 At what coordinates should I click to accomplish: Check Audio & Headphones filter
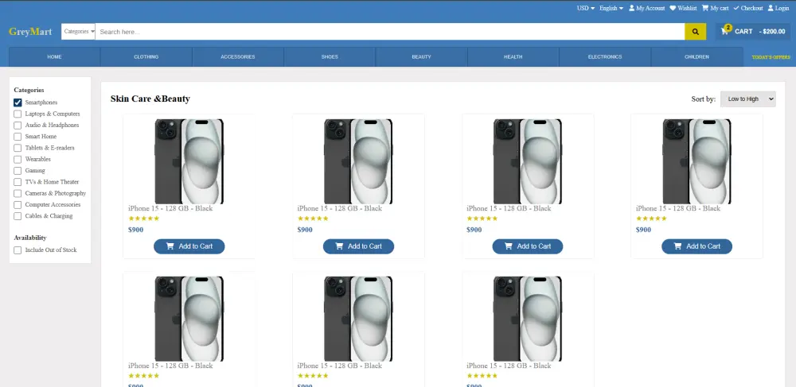point(18,125)
